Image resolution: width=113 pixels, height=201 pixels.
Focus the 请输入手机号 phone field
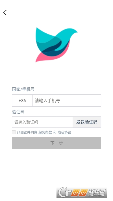click(x=67, y=101)
